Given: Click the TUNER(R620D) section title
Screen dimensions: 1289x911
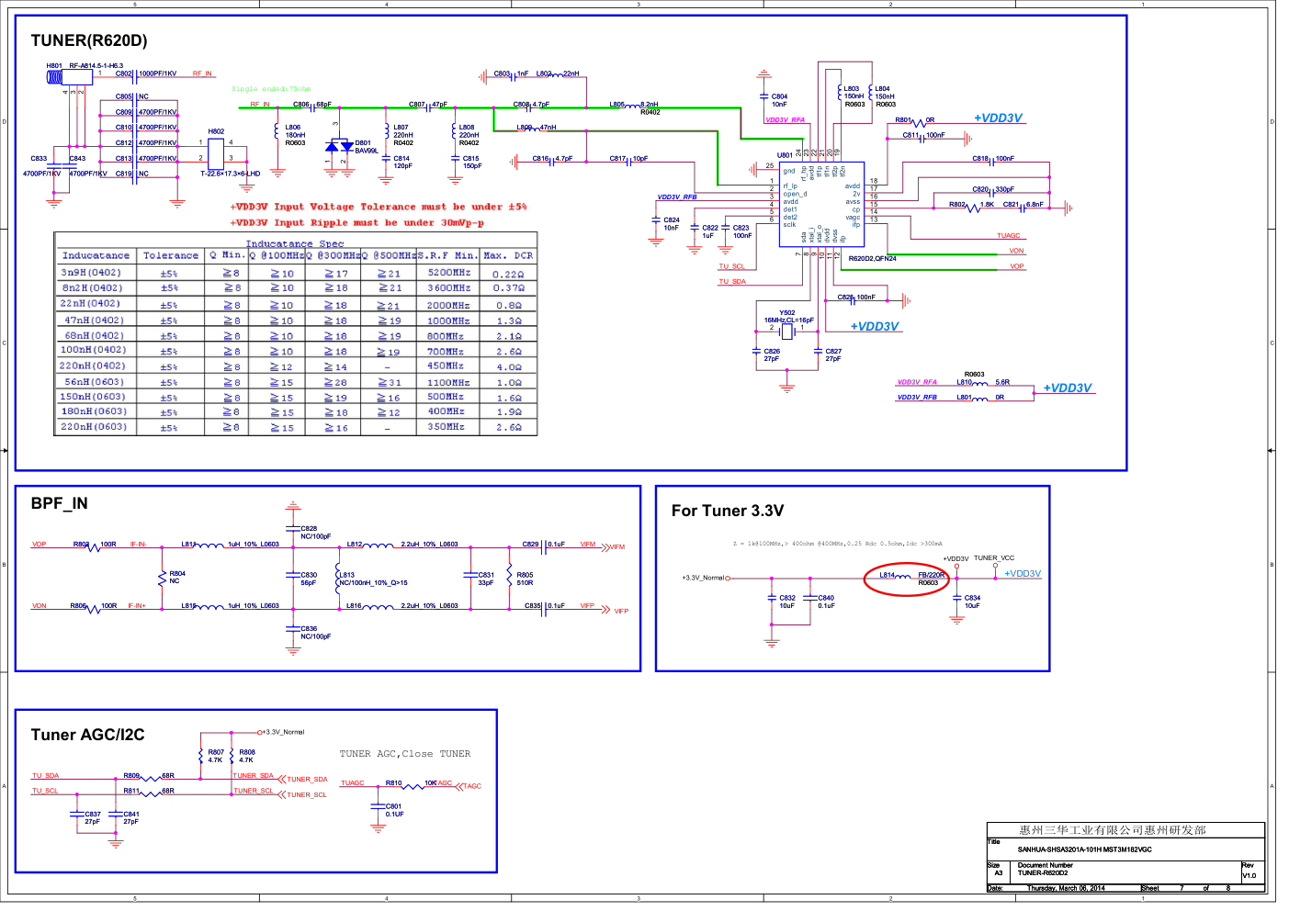Looking at the screenshot, I should coord(89,40).
